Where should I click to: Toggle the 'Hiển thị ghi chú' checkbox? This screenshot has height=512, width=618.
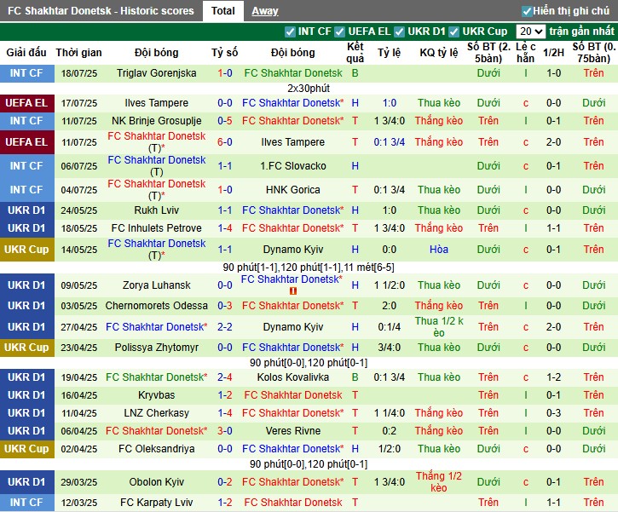(x=528, y=11)
